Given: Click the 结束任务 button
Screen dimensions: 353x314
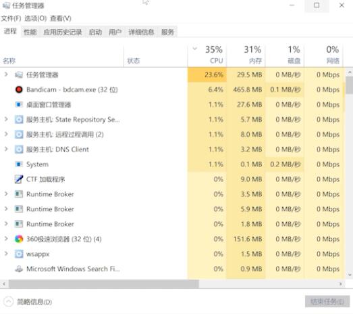Looking at the screenshot, I should 327,302.
